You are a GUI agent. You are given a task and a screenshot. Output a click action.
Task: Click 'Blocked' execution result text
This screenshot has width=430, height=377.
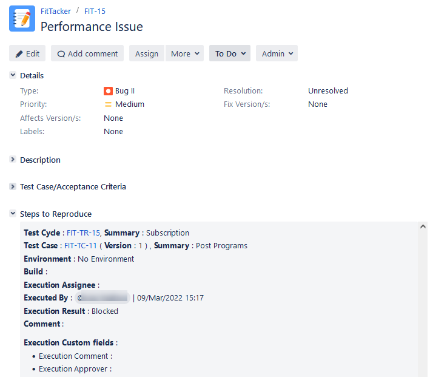point(105,311)
